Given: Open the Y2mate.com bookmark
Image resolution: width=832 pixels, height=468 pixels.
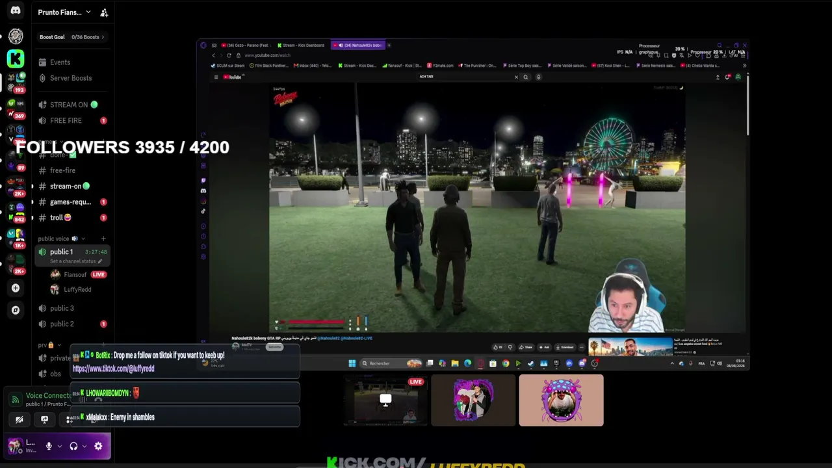Looking at the screenshot, I should coord(440,66).
